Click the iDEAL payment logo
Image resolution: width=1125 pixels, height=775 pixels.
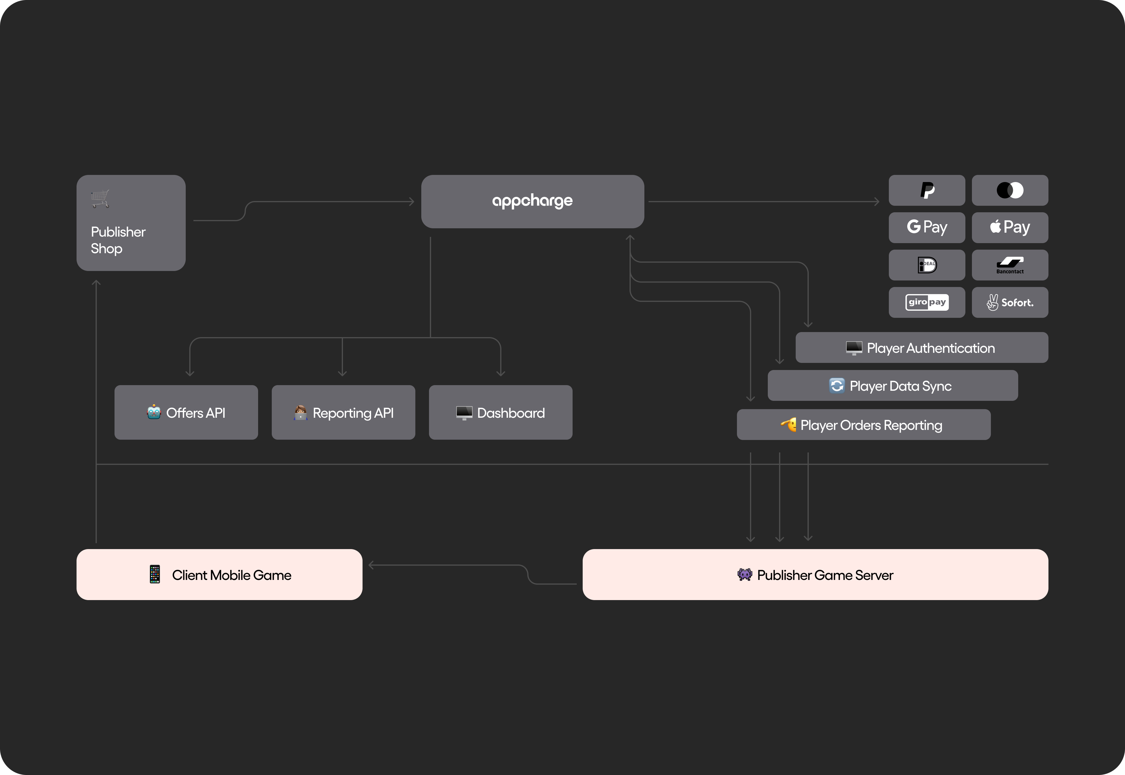(927, 265)
